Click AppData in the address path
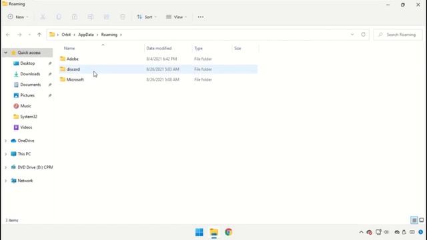This screenshot has height=240, width=427. tap(86, 35)
